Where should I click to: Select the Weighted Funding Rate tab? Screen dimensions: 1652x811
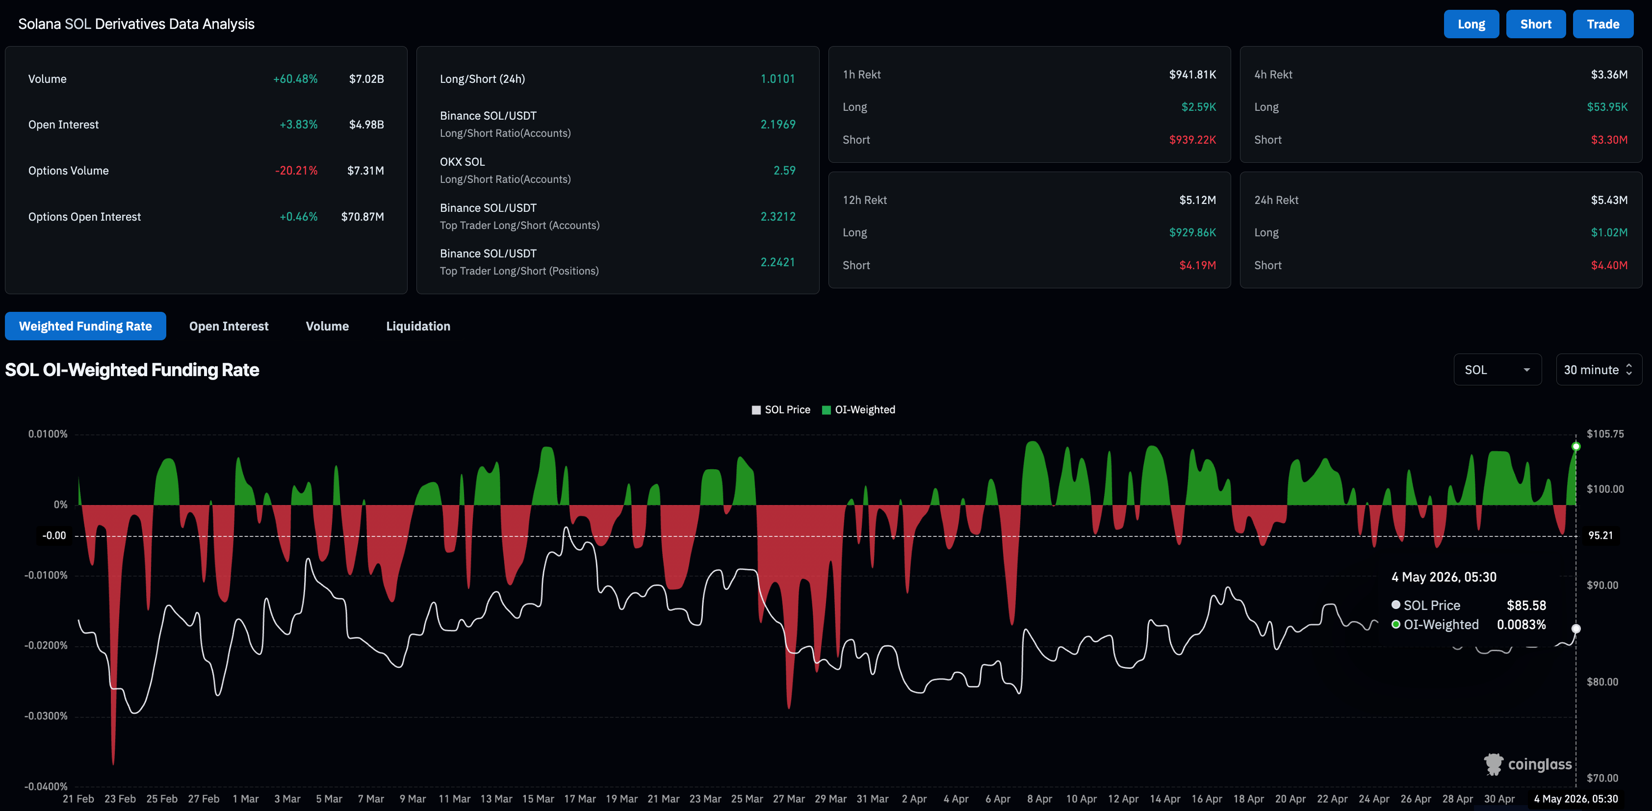(85, 326)
